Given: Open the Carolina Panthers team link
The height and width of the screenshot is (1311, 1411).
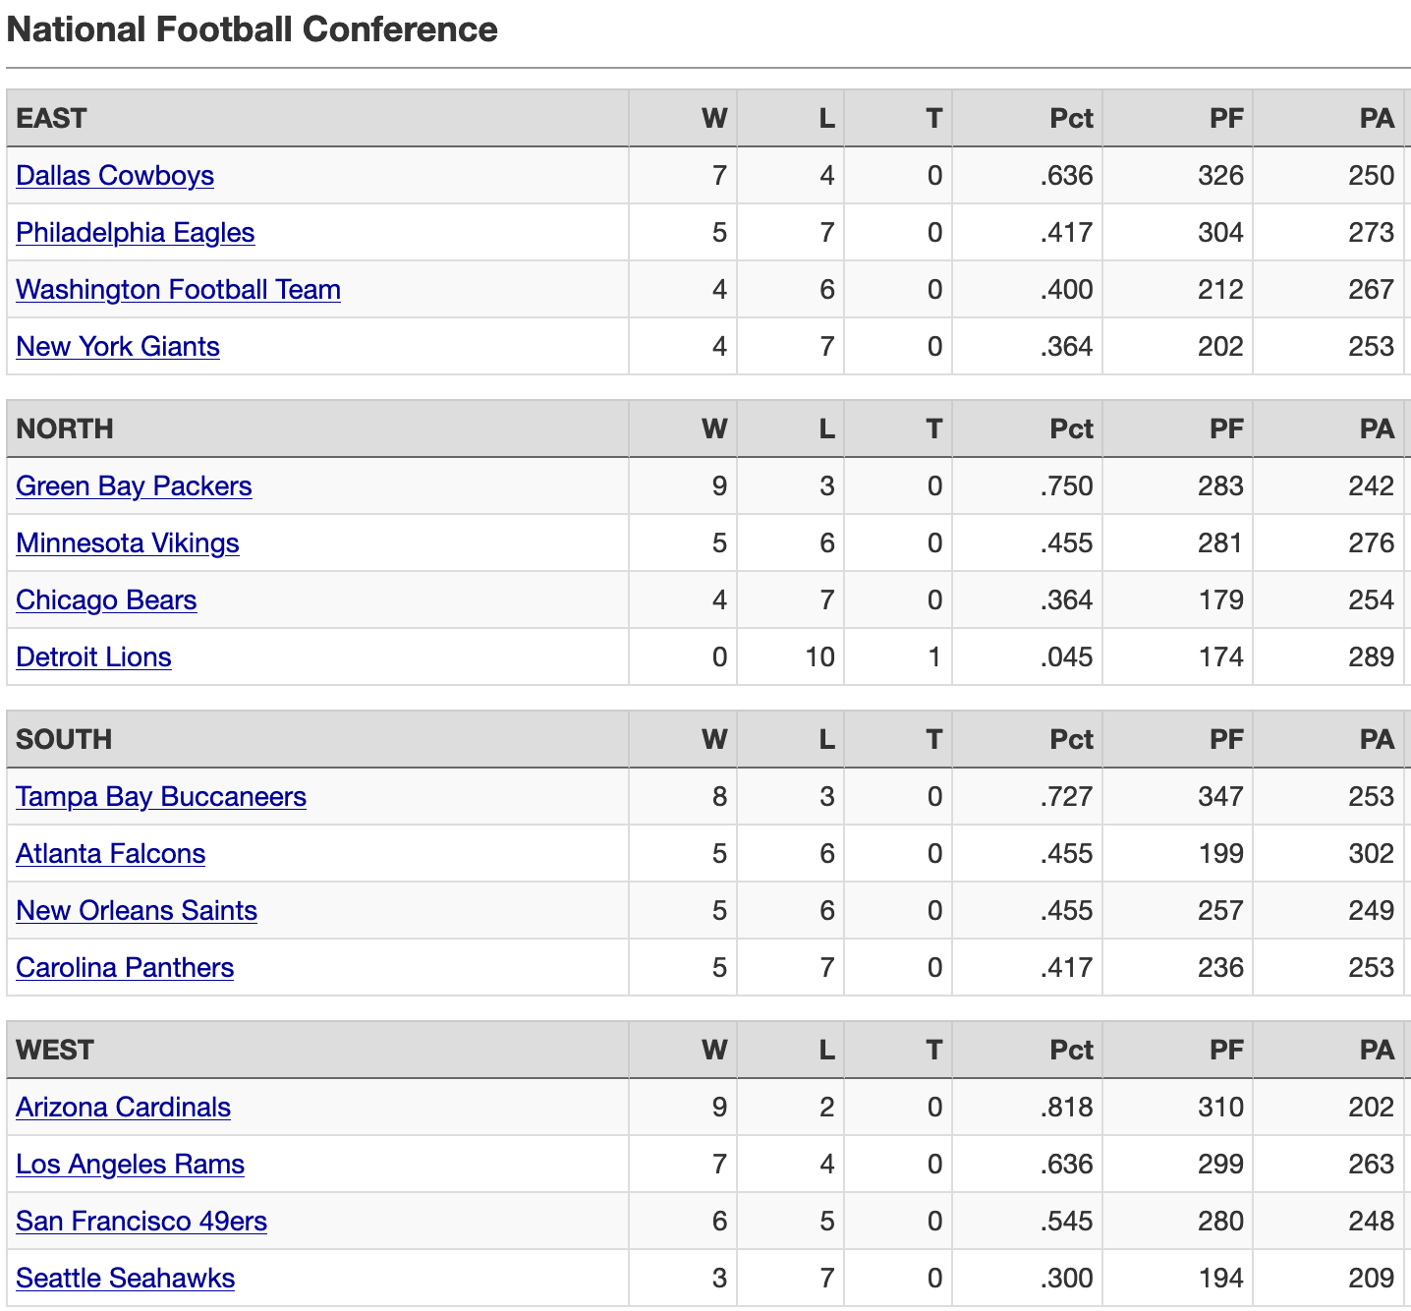Looking at the screenshot, I should pos(125,968).
